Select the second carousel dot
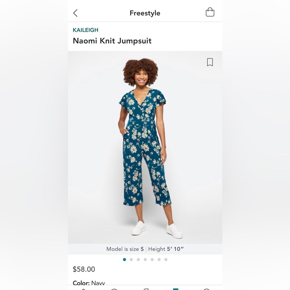 131,260
